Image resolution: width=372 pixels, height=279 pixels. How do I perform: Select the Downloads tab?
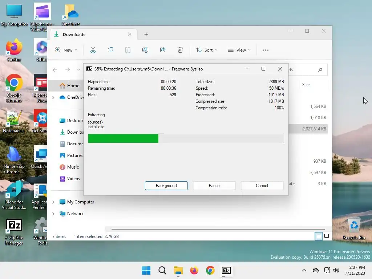94,35
